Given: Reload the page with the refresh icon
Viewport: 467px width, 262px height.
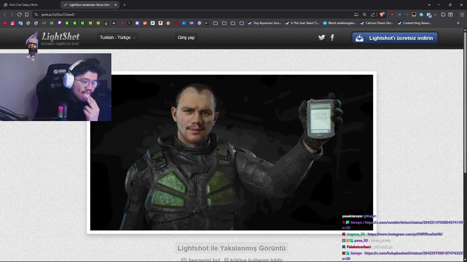Looking at the screenshot, I should pyautogui.click(x=19, y=15).
